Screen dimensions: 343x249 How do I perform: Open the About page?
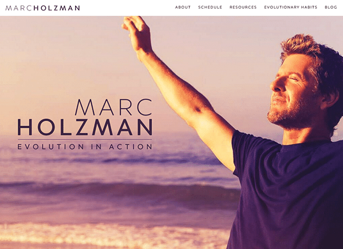click(x=183, y=7)
